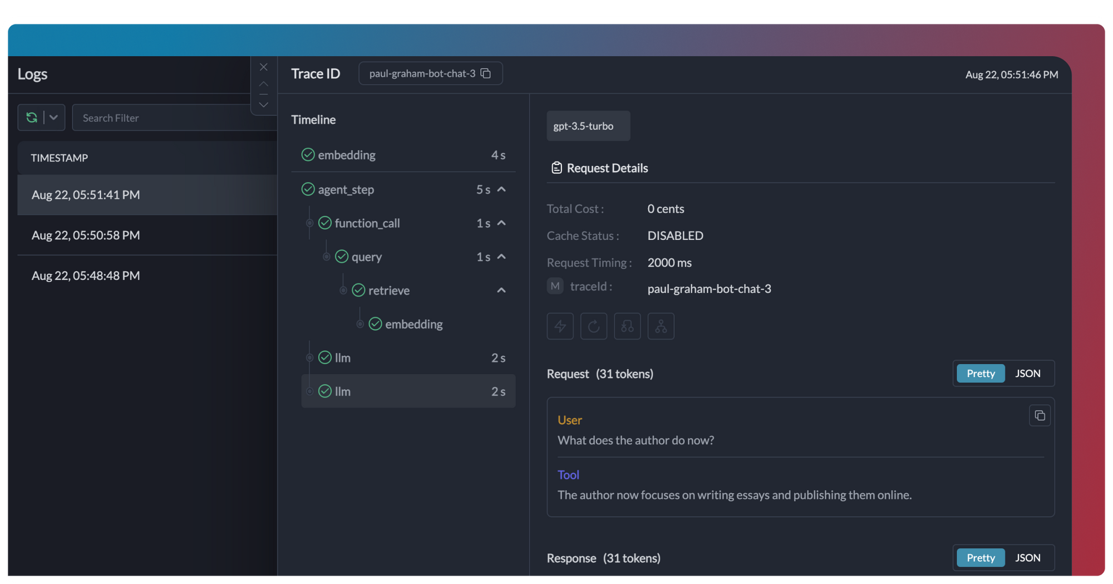Copy the request message content
This screenshot has width=1113, height=584.
pyautogui.click(x=1039, y=415)
